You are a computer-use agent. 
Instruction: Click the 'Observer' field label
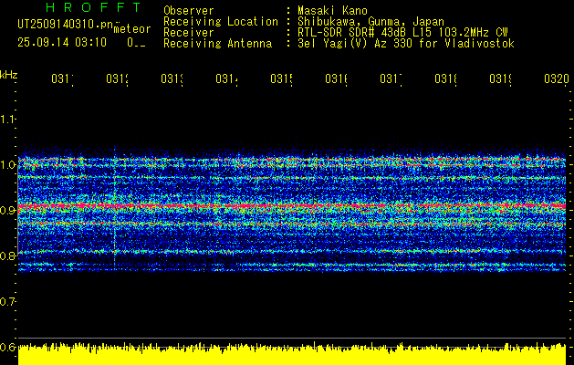[x=189, y=11]
